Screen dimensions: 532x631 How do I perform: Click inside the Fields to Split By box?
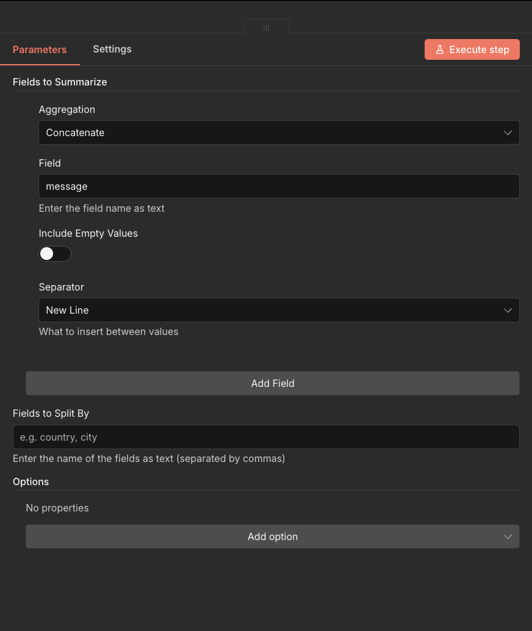click(x=266, y=437)
